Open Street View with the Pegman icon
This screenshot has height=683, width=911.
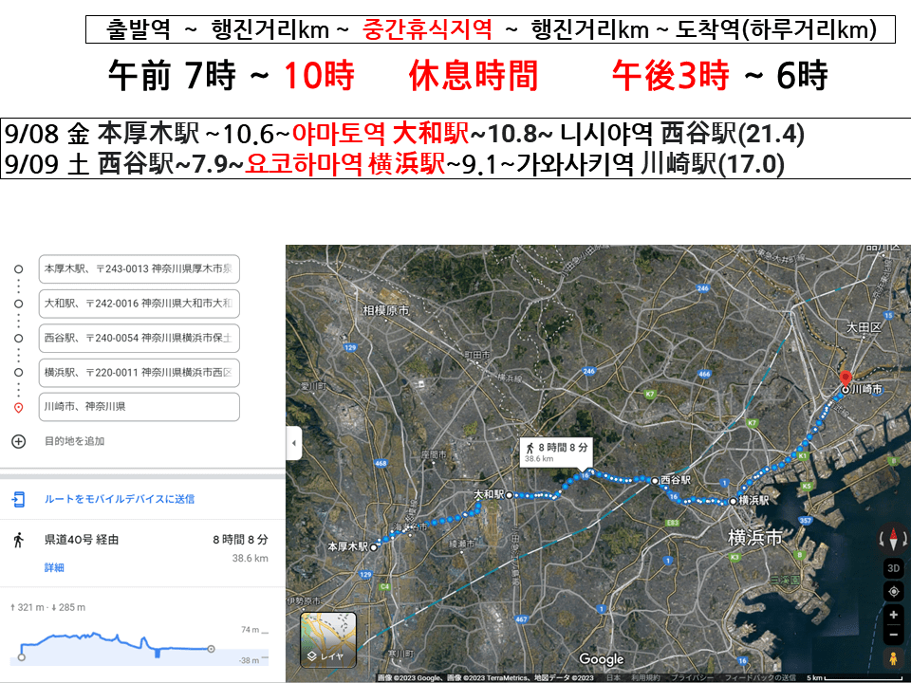(x=893, y=658)
